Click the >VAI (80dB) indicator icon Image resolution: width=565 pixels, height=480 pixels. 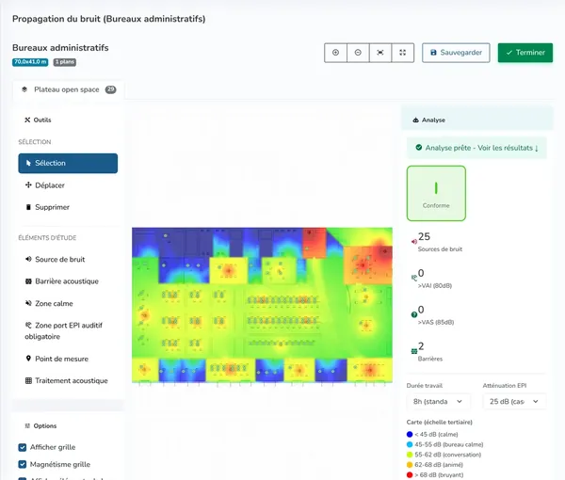click(414, 278)
